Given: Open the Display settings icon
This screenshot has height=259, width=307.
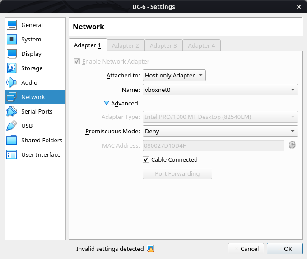Looking at the screenshot, I should point(12,54).
